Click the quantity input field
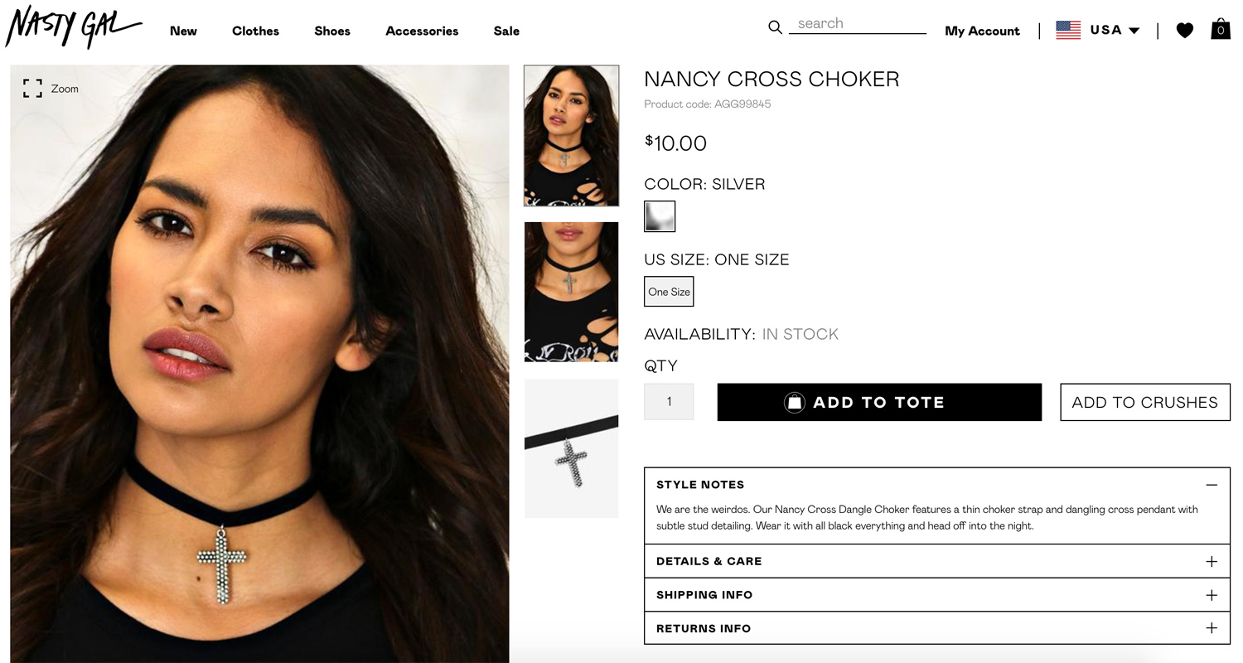 pos(669,402)
